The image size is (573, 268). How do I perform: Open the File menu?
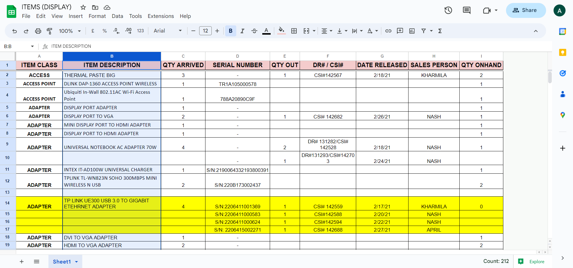tap(26, 16)
